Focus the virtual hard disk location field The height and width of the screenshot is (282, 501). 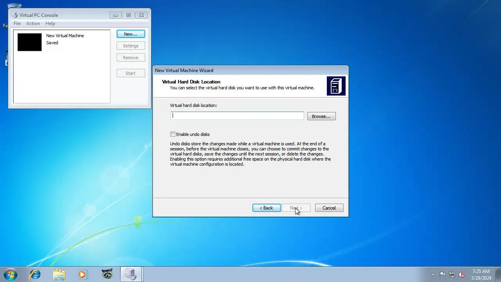[237, 116]
